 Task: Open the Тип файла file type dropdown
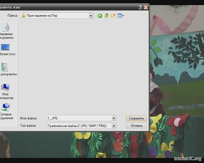pyautogui.click(x=114, y=126)
